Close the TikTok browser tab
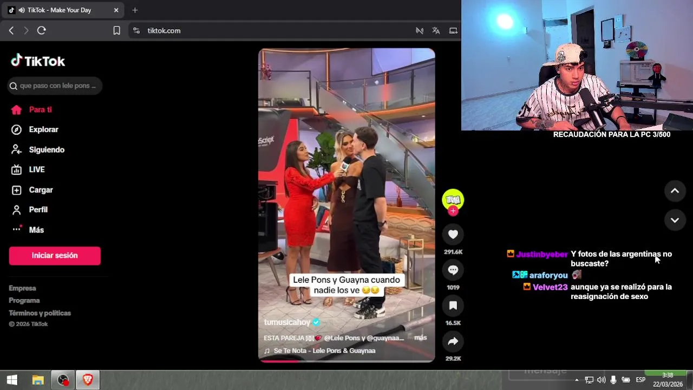The image size is (693, 390). pos(116,10)
